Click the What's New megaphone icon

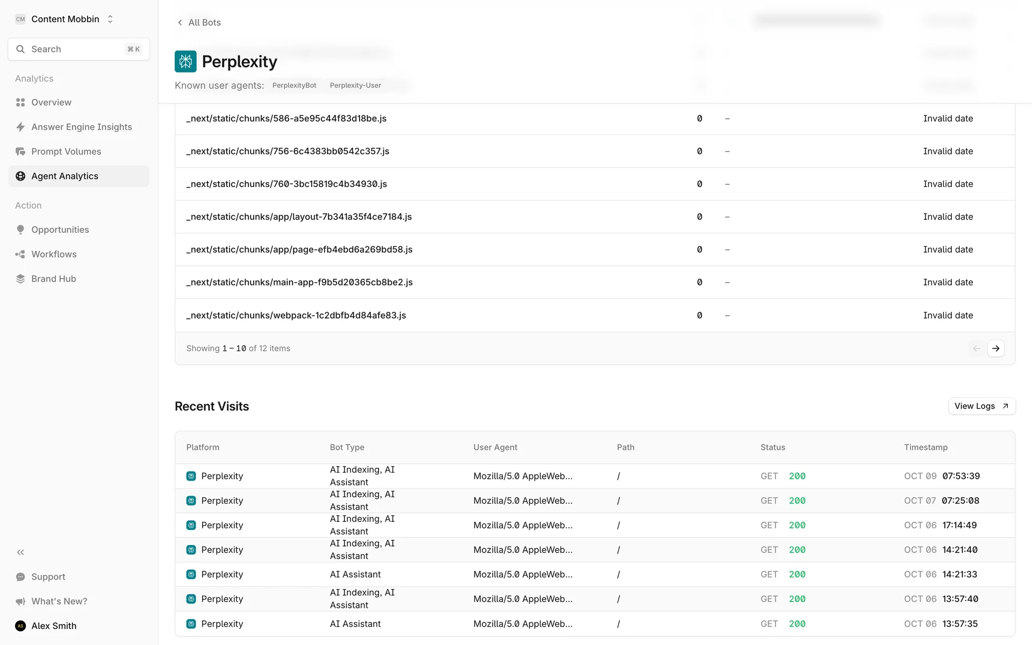point(20,601)
